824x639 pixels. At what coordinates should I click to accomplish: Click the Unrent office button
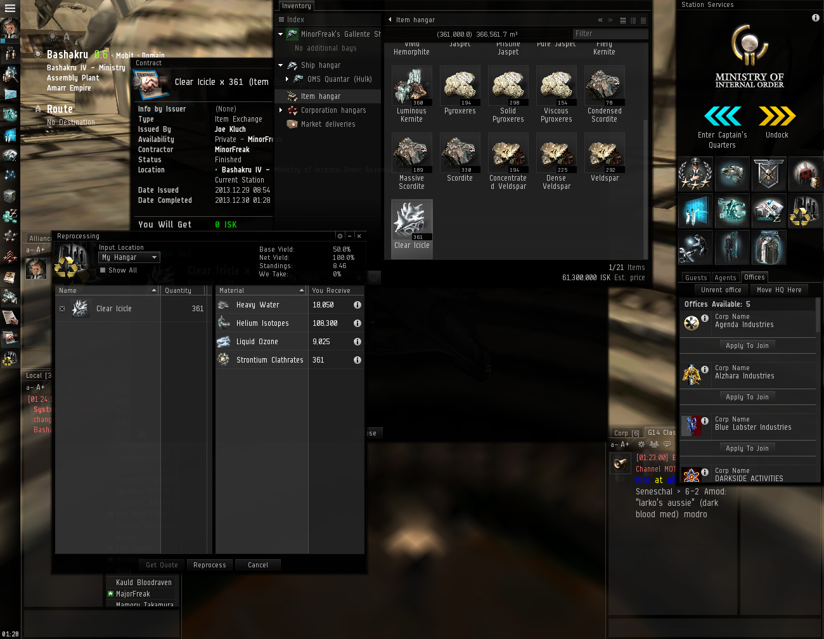click(x=721, y=290)
